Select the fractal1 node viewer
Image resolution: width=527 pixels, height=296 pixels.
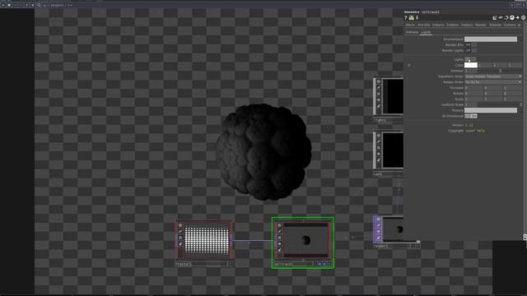click(x=207, y=240)
